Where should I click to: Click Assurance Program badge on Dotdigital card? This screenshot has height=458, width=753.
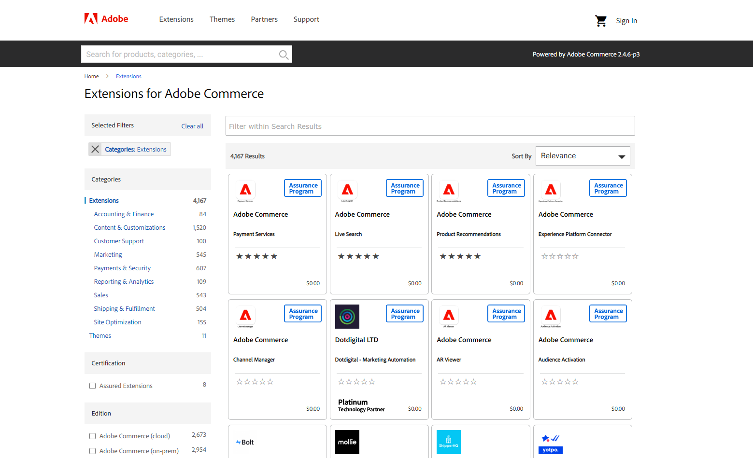tap(405, 314)
